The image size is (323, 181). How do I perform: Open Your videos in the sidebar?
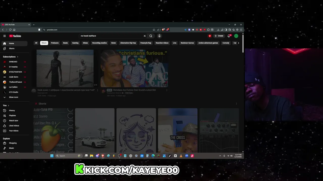[x=14, y=131]
